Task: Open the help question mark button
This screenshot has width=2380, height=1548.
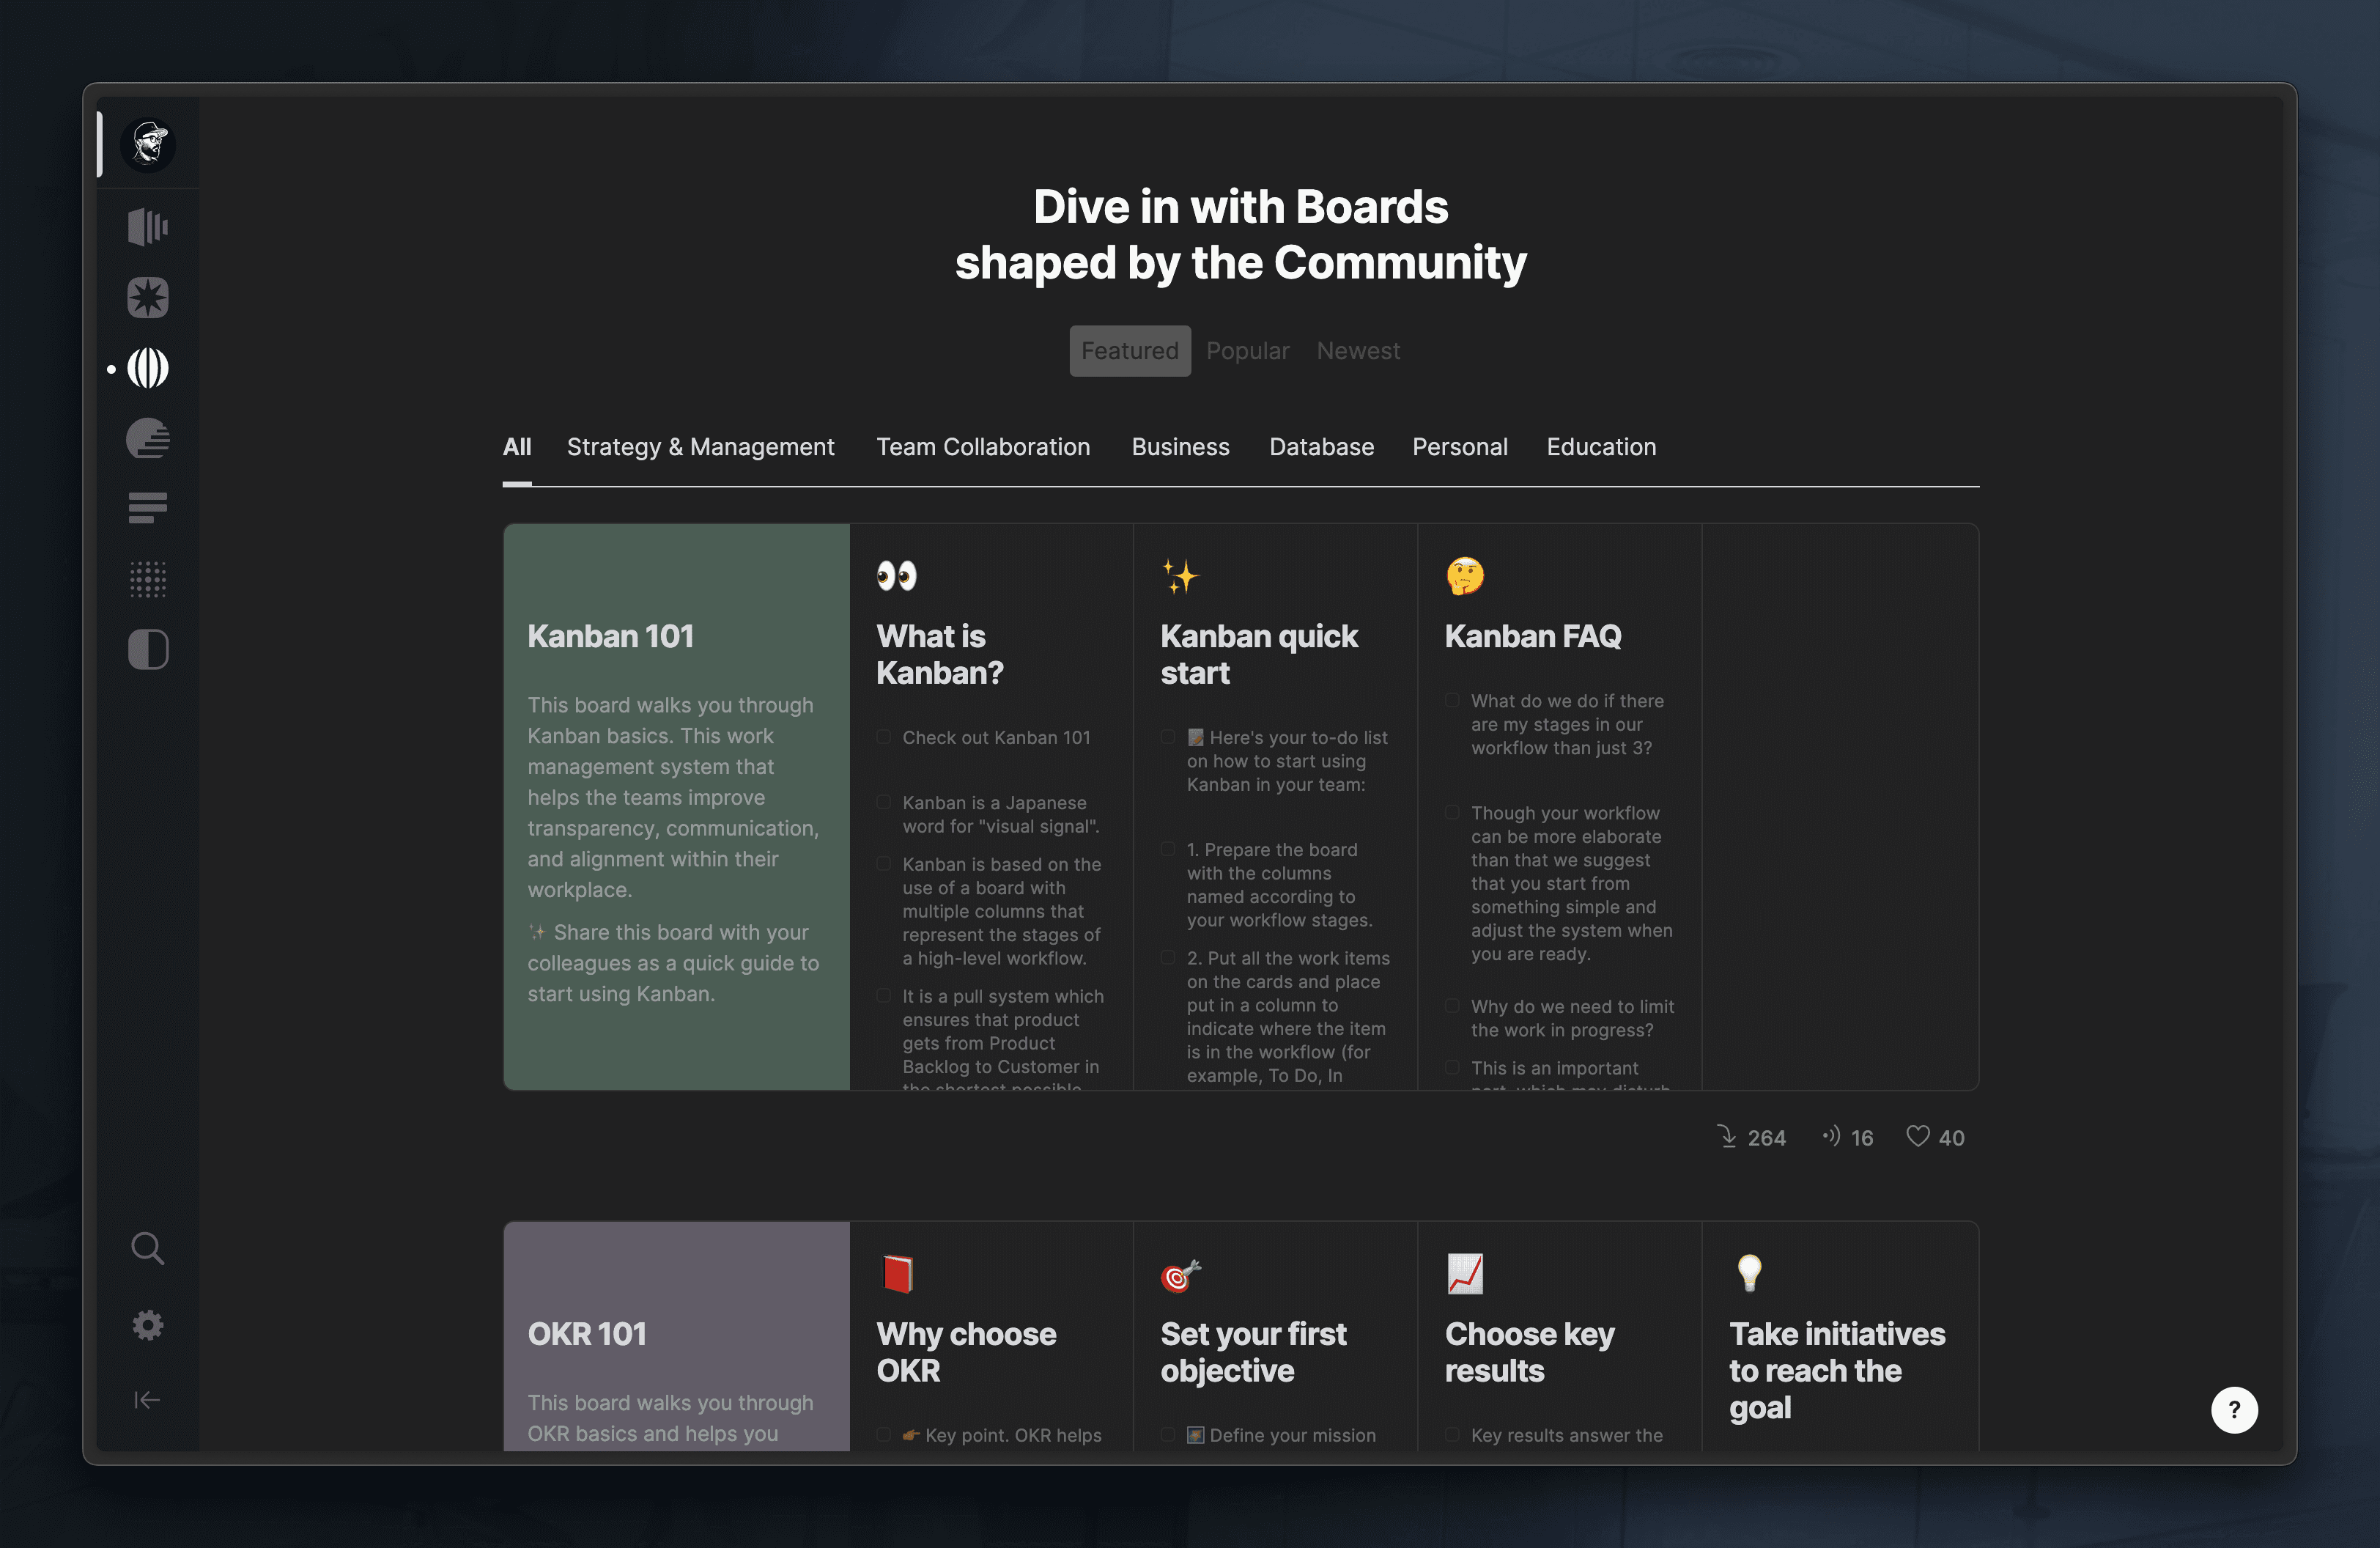Action: (x=2234, y=1410)
